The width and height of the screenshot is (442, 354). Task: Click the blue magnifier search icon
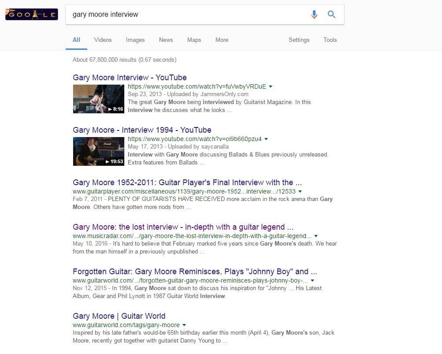click(331, 15)
